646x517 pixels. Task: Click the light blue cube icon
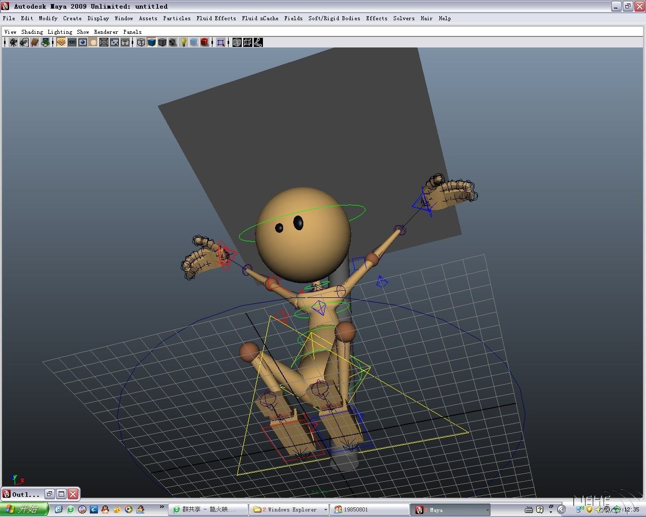pos(194,42)
